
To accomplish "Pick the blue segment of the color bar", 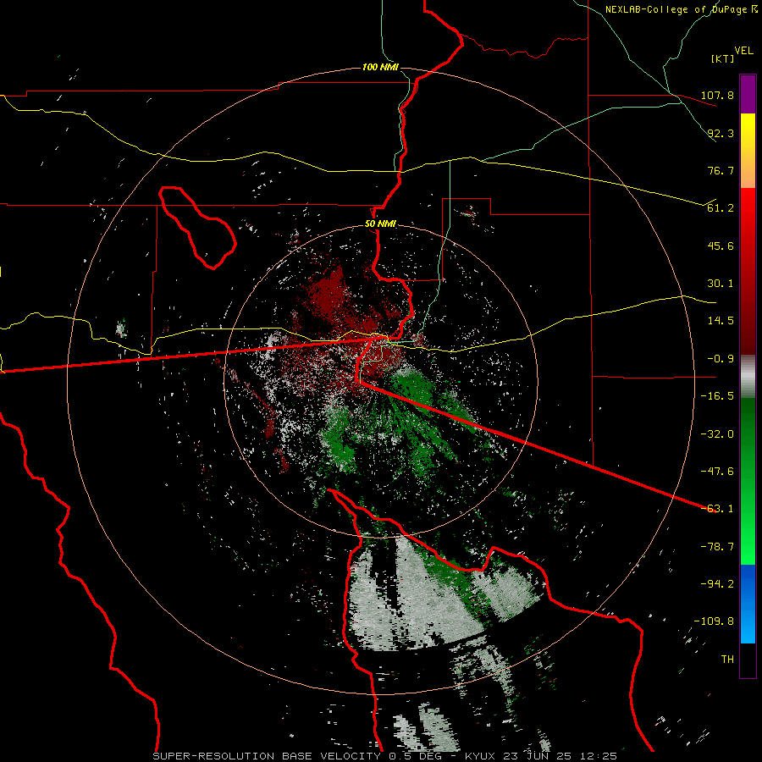I will click(748, 604).
